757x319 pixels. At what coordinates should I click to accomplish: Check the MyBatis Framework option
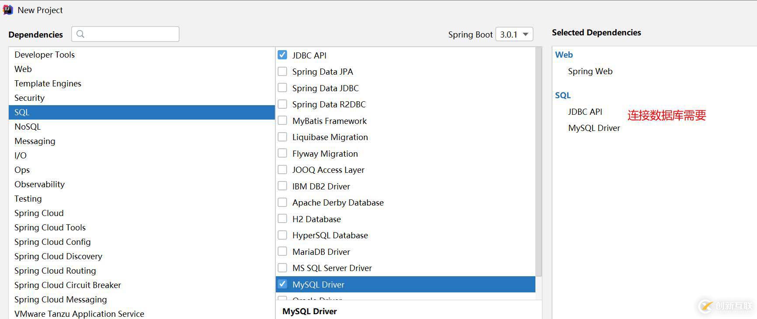pyautogui.click(x=282, y=120)
